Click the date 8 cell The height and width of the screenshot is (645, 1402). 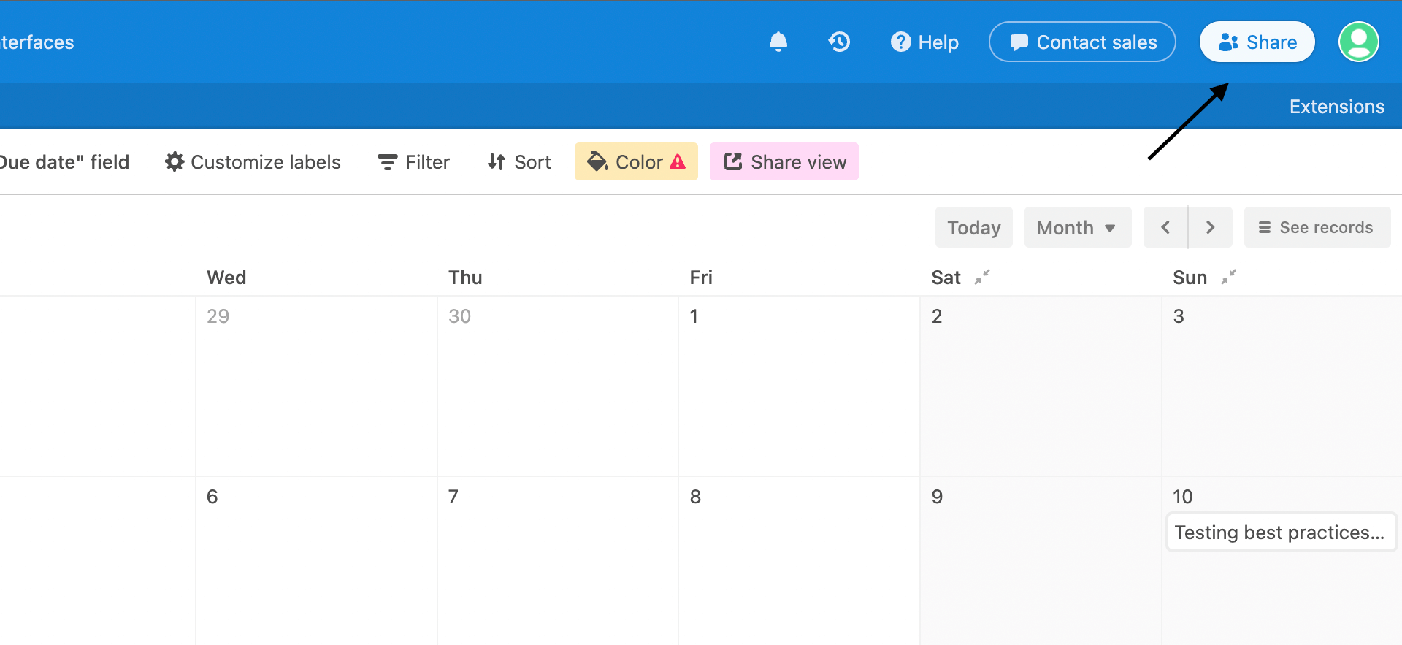tap(799, 561)
